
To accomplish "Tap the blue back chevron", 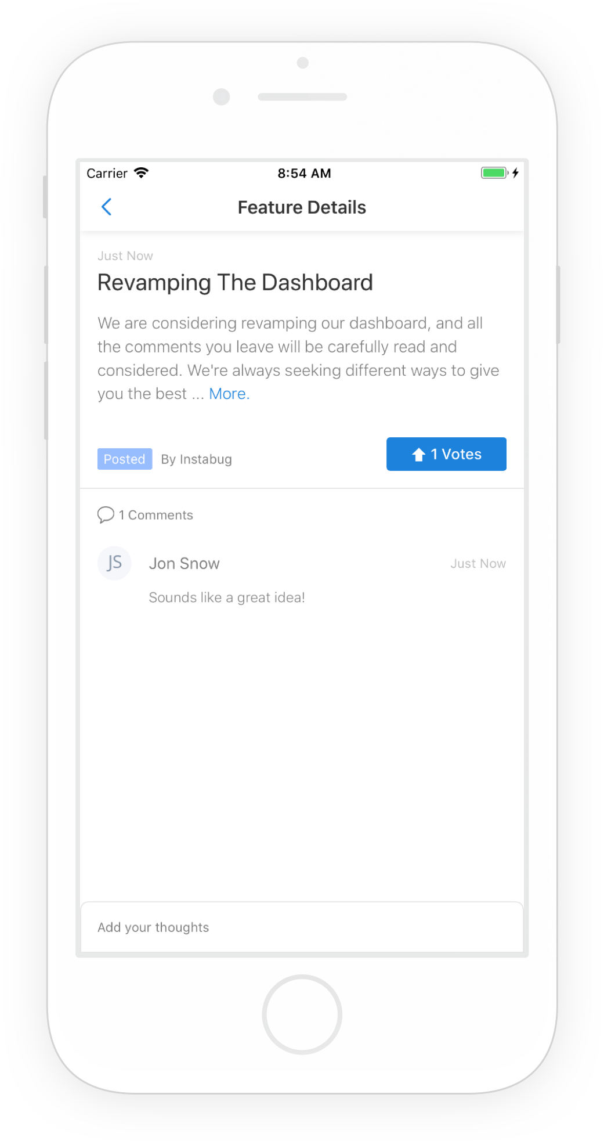I will tap(106, 207).
